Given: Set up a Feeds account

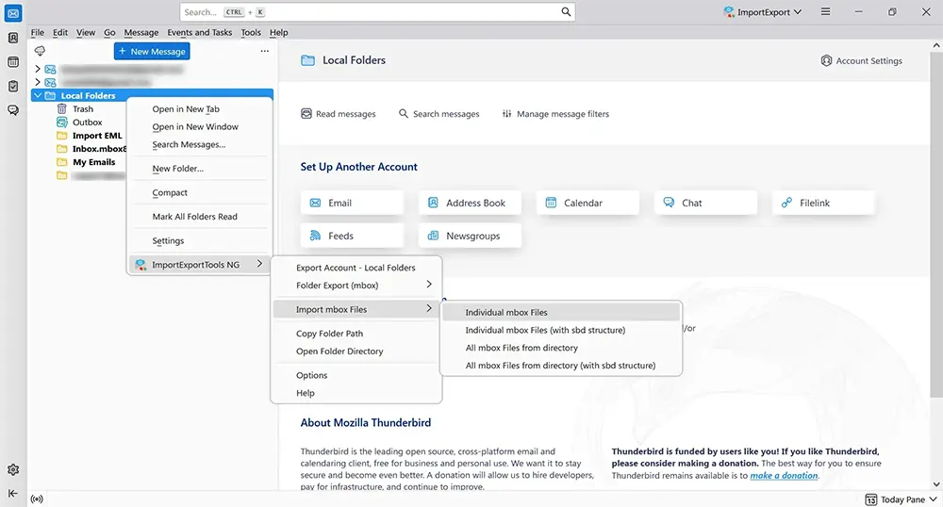Looking at the screenshot, I should [352, 237].
